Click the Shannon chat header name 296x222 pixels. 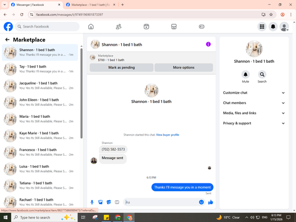pyautogui.click(x=122, y=44)
